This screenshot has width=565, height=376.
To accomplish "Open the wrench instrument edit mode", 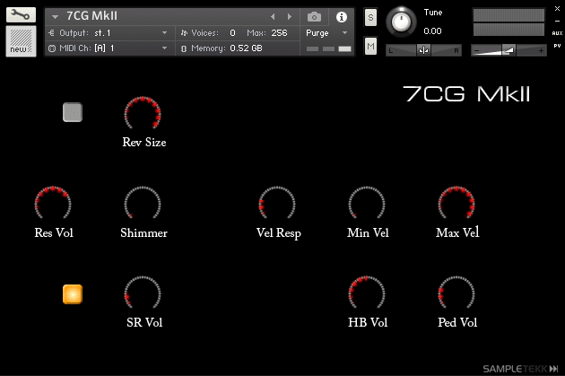I will pyautogui.click(x=21, y=14).
